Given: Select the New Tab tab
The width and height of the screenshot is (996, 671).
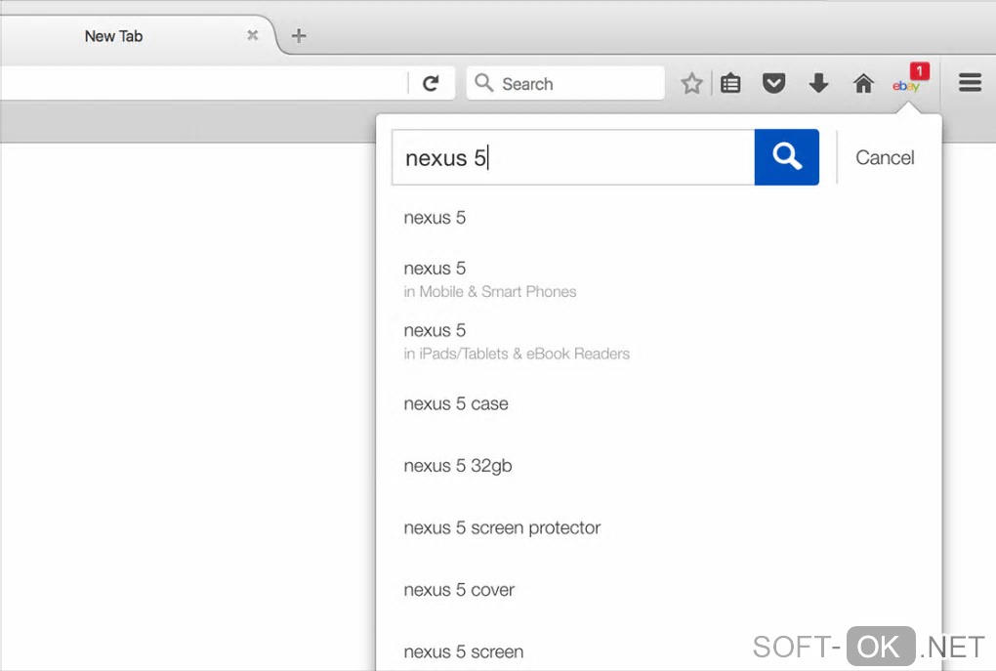Looking at the screenshot, I should click(x=114, y=36).
